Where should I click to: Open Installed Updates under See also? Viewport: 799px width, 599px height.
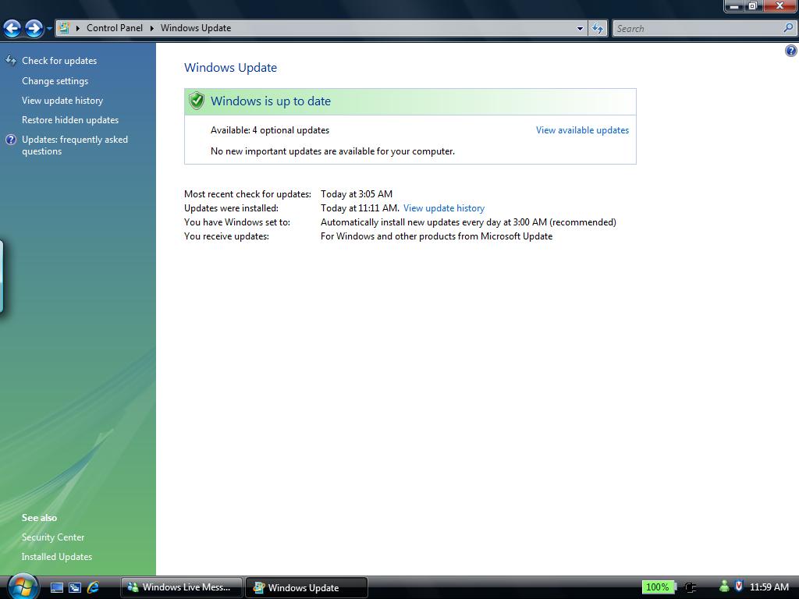57,557
